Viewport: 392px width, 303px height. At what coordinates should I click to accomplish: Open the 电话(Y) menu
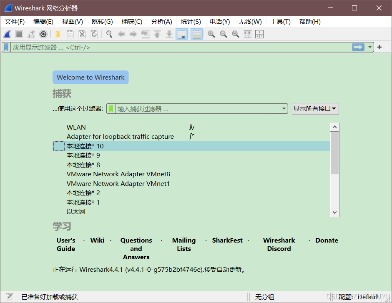click(219, 22)
